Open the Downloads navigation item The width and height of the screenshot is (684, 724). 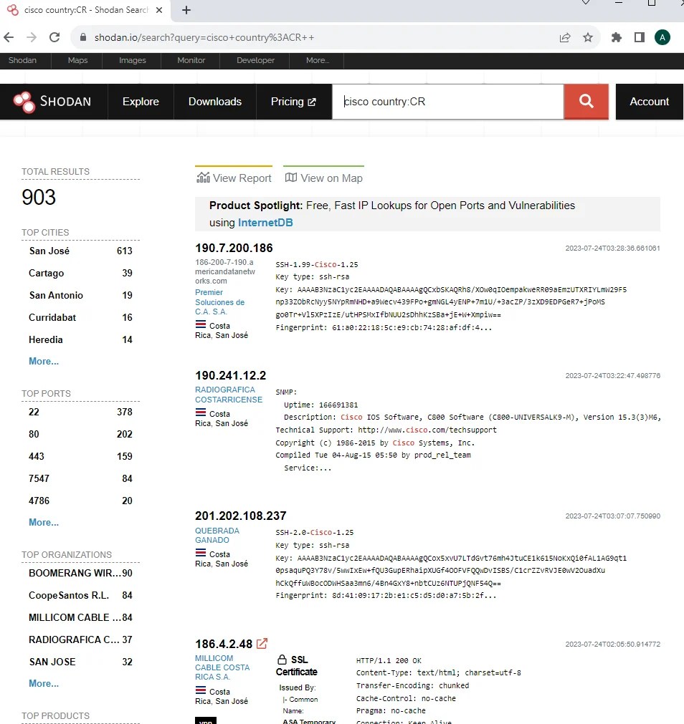(x=215, y=102)
